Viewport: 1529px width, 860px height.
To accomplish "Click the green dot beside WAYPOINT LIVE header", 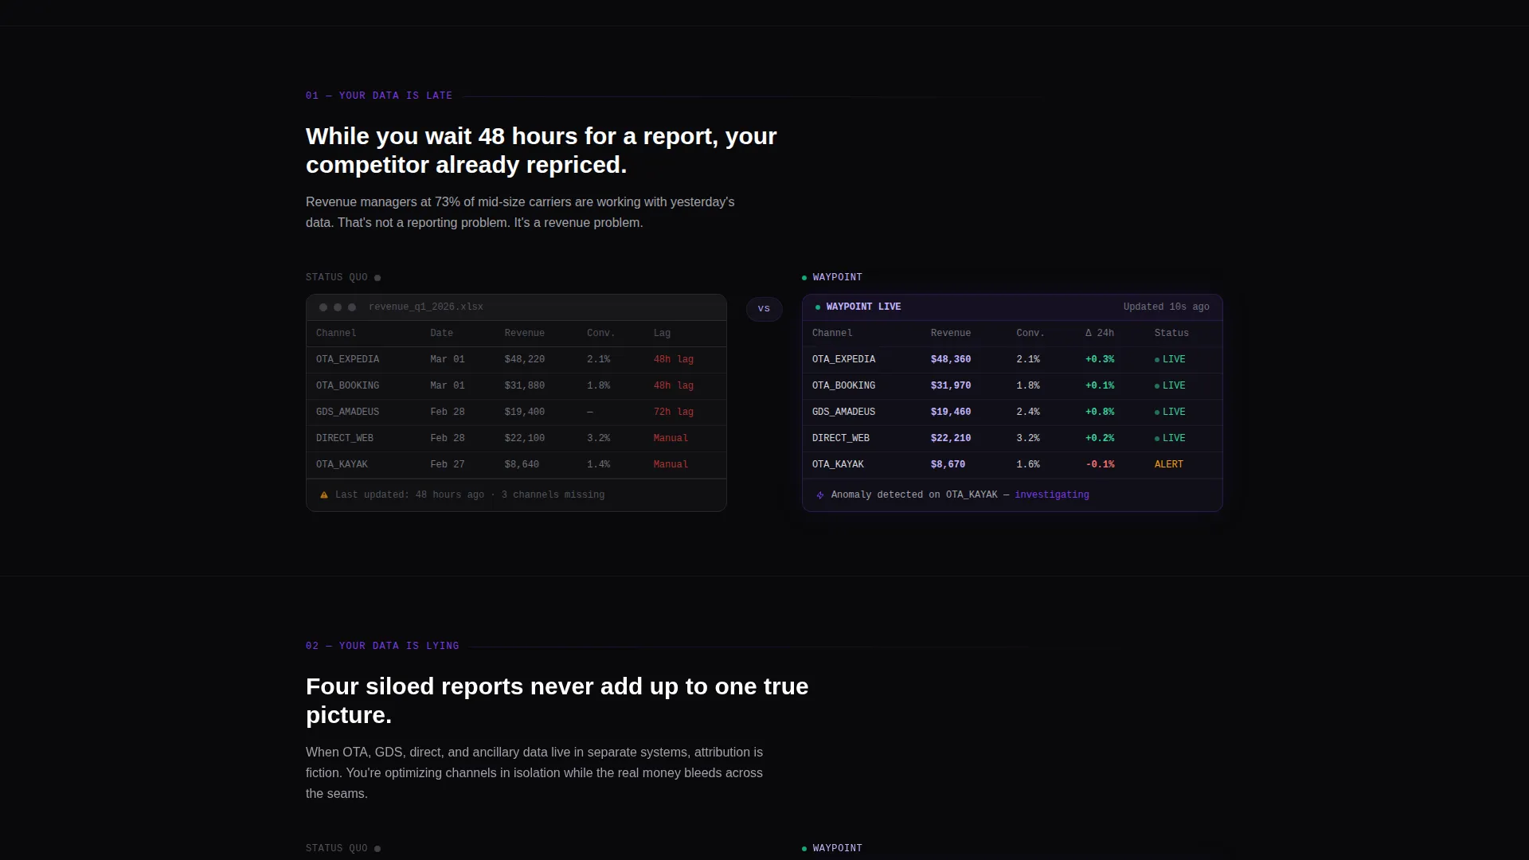I will click(818, 307).
